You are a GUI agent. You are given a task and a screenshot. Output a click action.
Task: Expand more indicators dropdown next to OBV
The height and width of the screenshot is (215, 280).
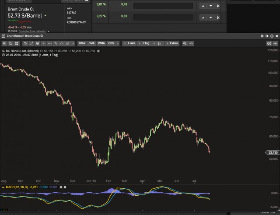click(x=118, y=43)
